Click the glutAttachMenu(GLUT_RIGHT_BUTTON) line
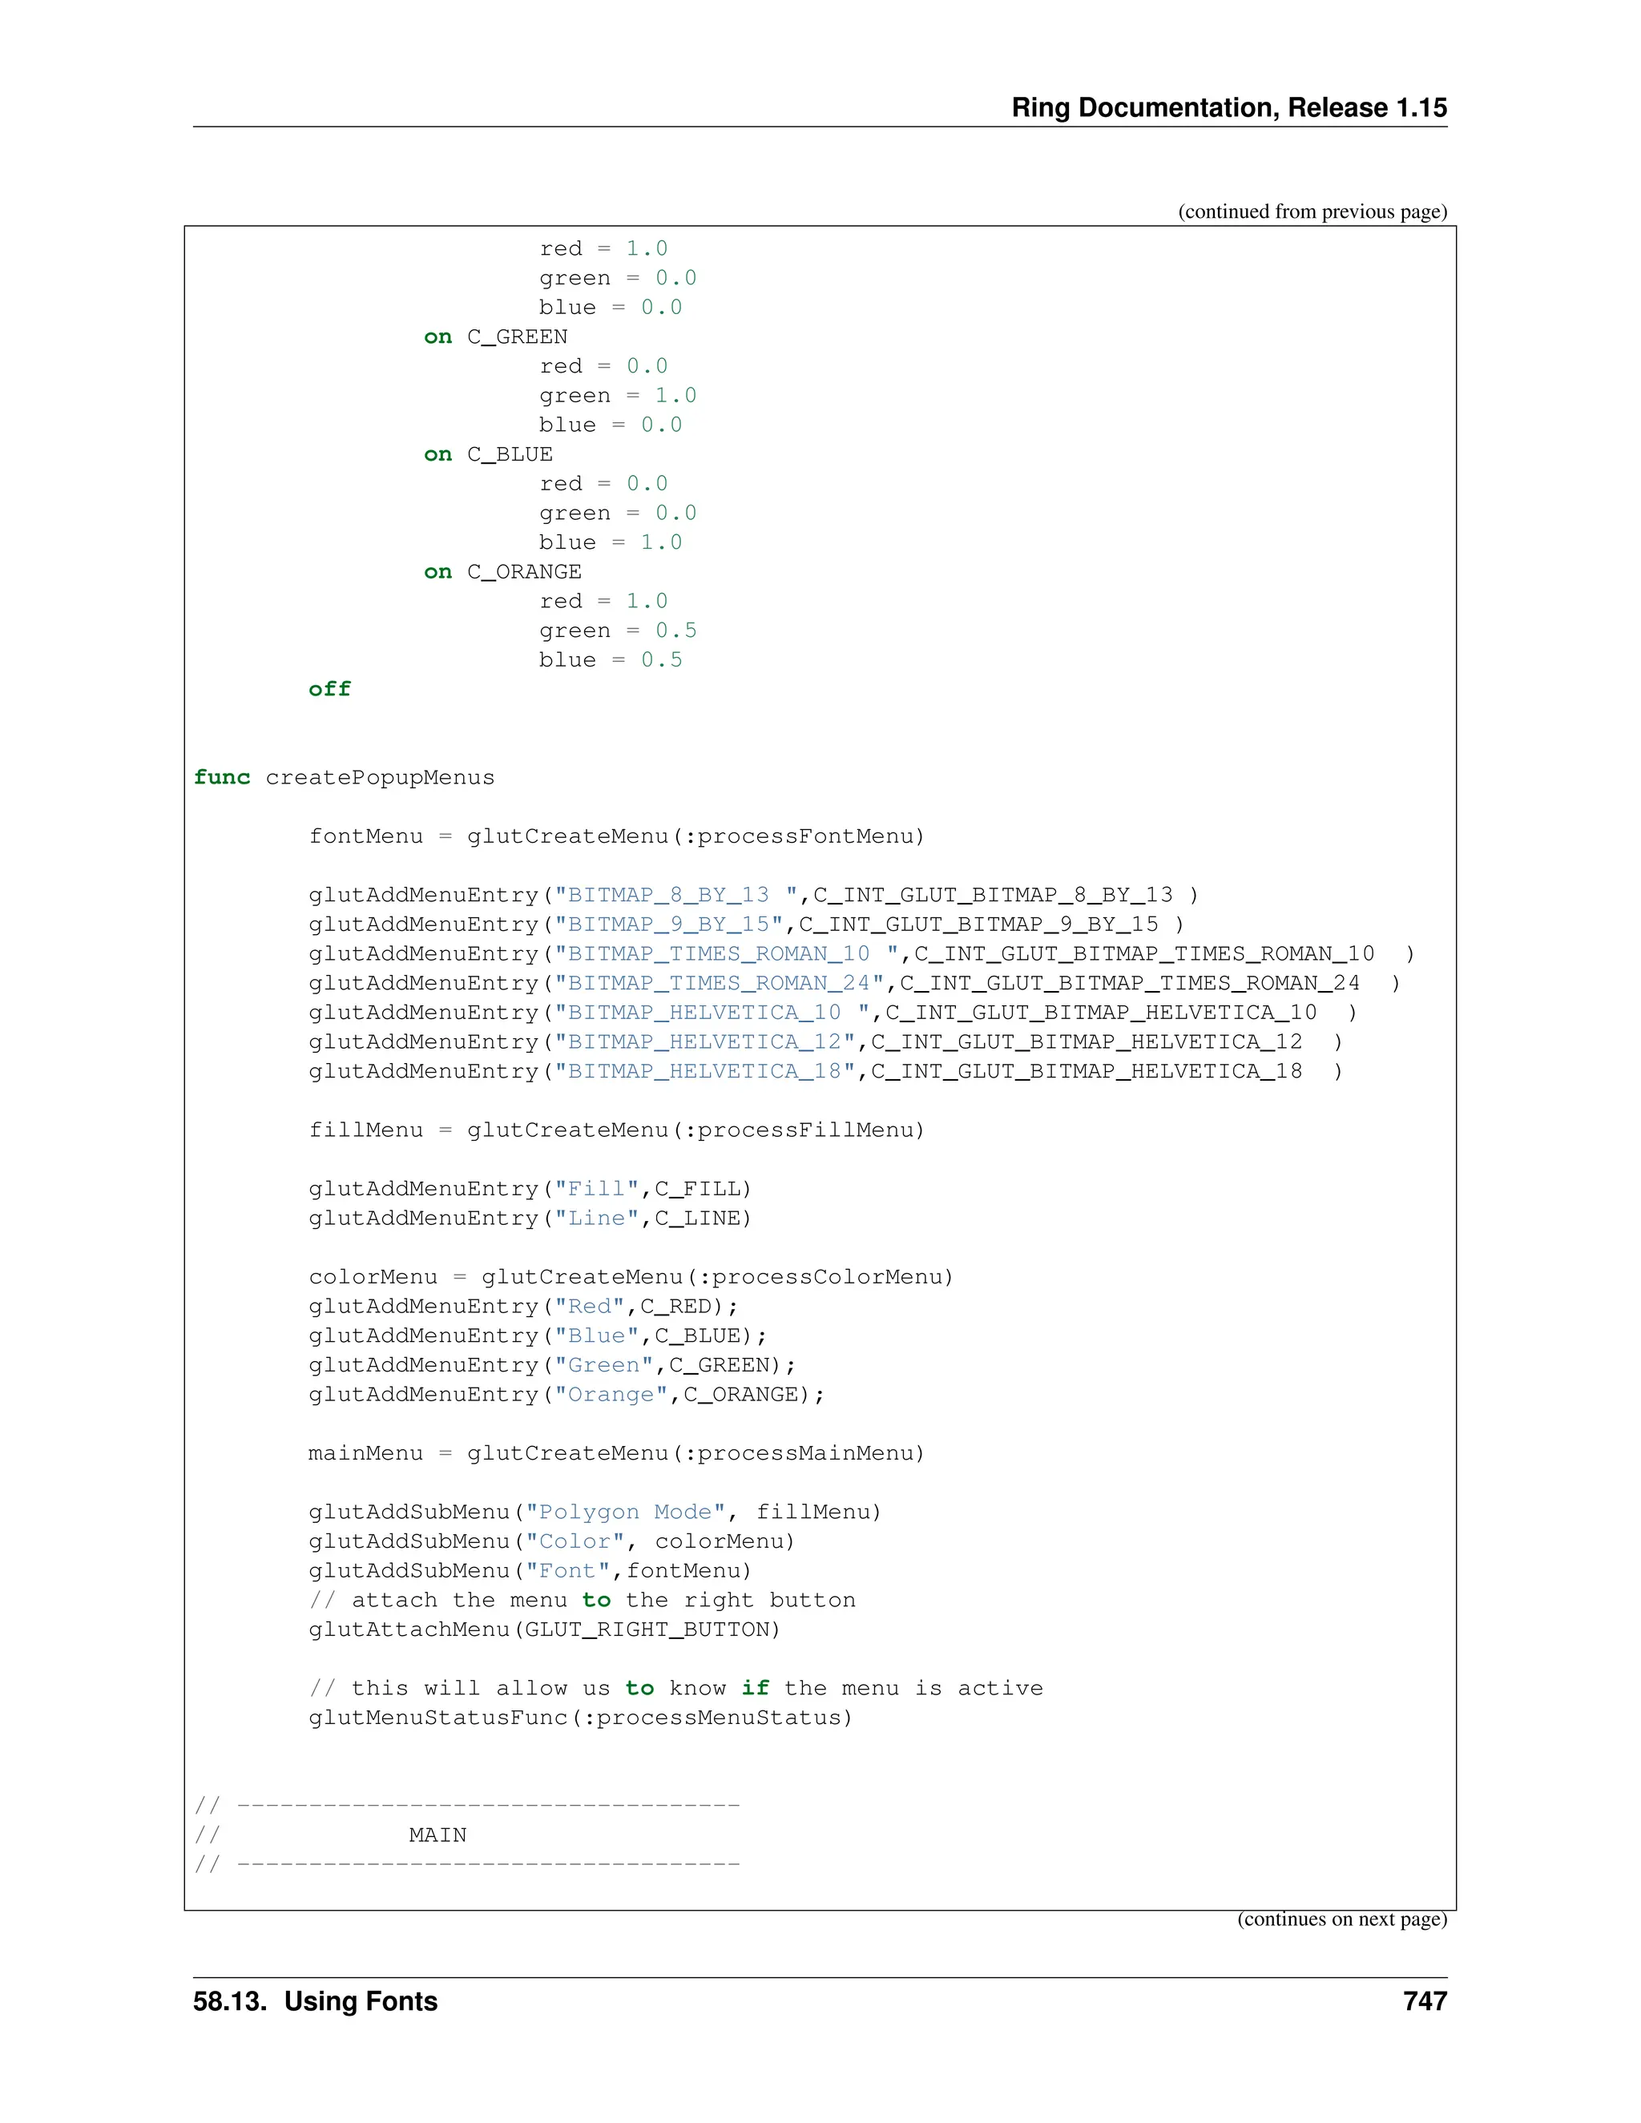Image resolution: width=1641 pixels, height=2123 pixels. (544, 1630)
